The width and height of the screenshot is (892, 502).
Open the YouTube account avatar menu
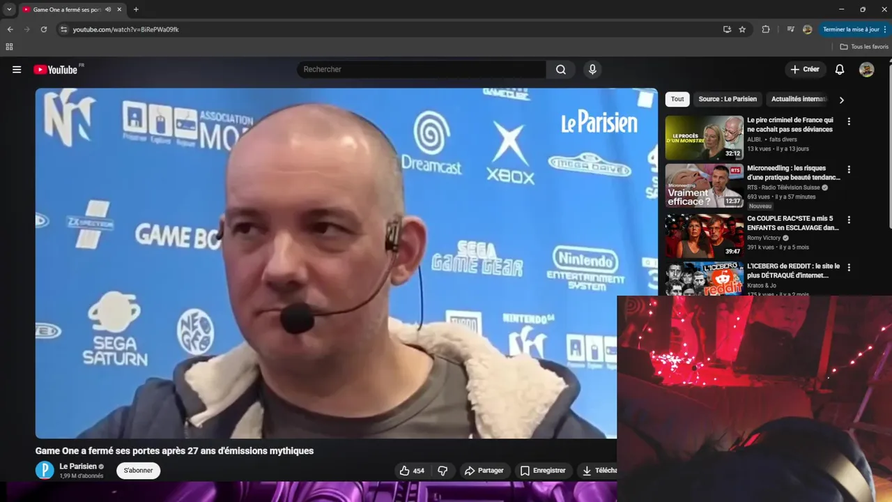(x=866, y=70)
